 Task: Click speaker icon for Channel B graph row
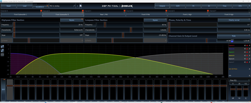[245, 49]
